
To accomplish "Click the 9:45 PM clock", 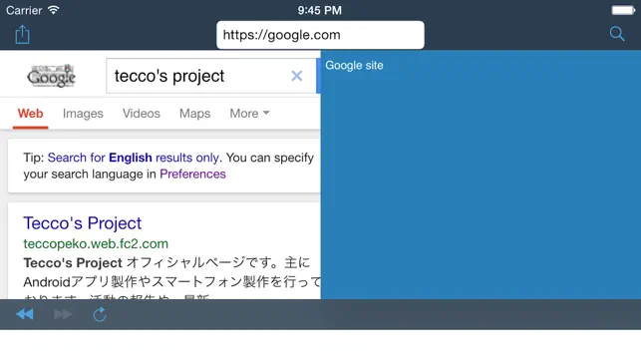I will pyautogui.click(x=320, y=10).
